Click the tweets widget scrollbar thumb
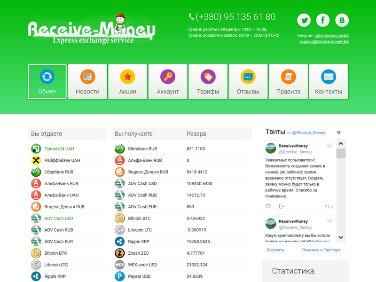376x282 pixels. click(x=341, y=154)
